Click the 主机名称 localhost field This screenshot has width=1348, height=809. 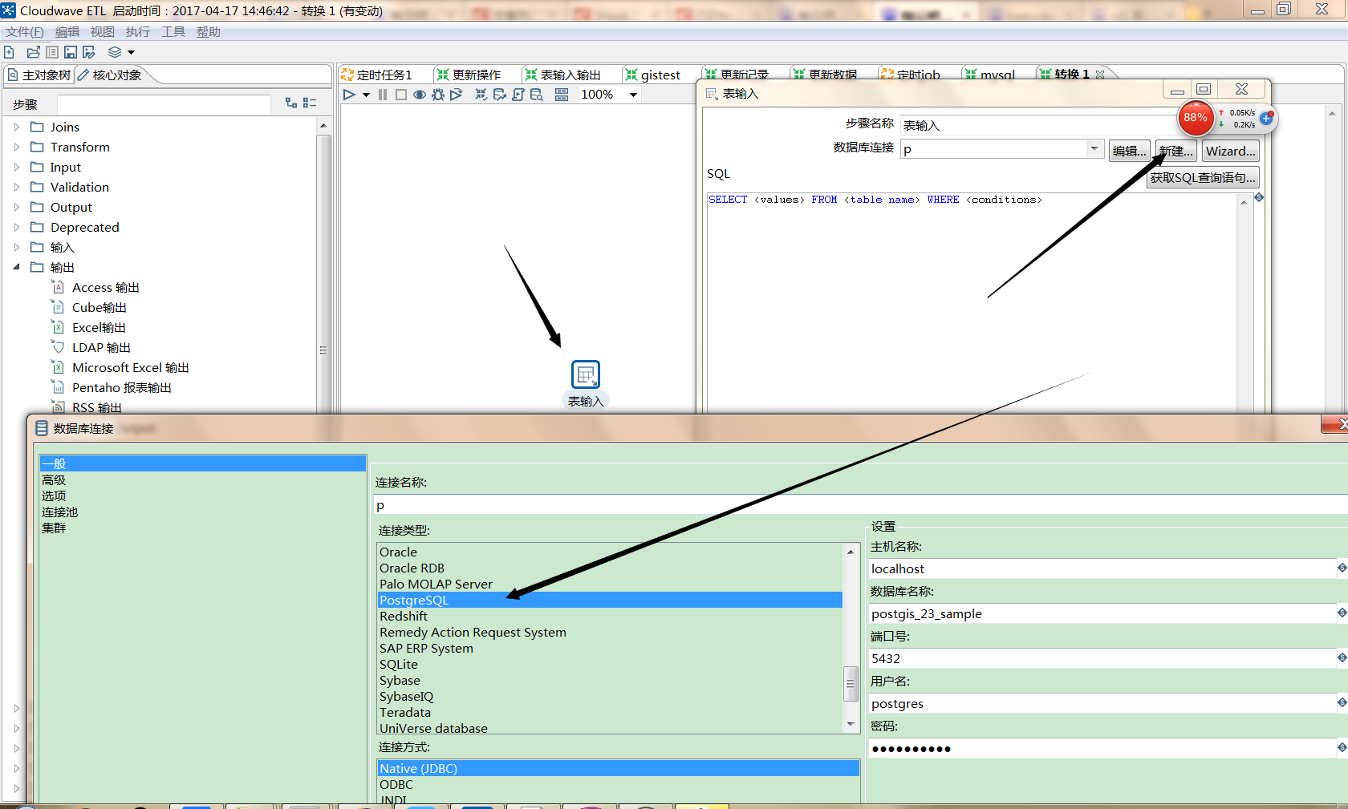click(1102, 568)
